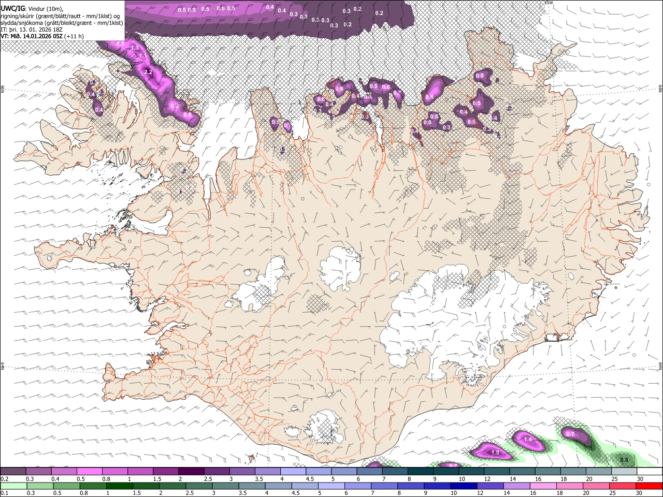Click the '30' label in the top legend row

coord(640,479)
